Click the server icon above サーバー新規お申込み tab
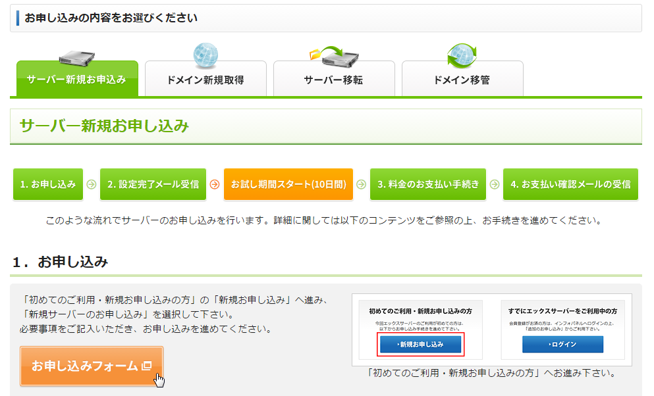The width and height of the screenshot is (654, 396). pyautogui.click(x=77, y=58)
